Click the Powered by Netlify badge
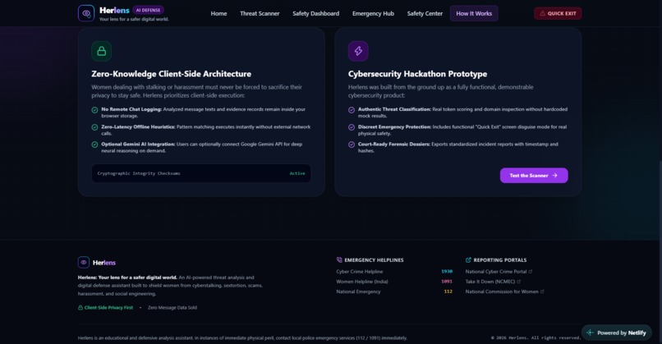The height and width of the screenshot is (344, 662). 616,333
